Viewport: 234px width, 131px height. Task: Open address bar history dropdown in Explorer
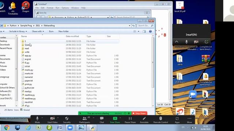(x=129, y=25)
